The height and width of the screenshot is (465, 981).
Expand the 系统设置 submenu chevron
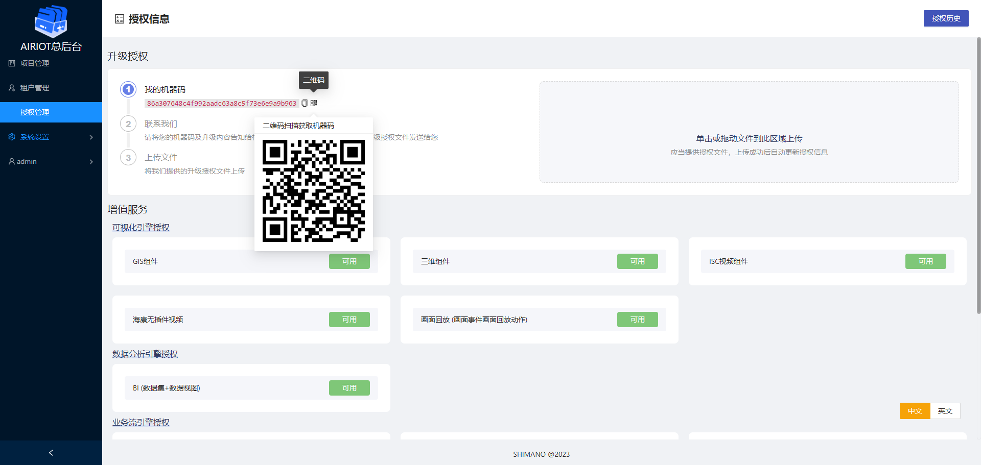click(x=91, y=137)
